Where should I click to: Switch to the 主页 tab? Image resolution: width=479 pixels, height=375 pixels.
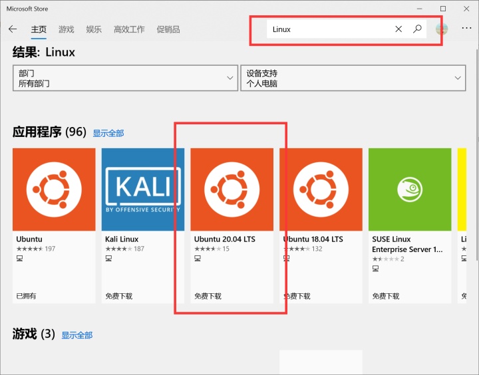39,30
